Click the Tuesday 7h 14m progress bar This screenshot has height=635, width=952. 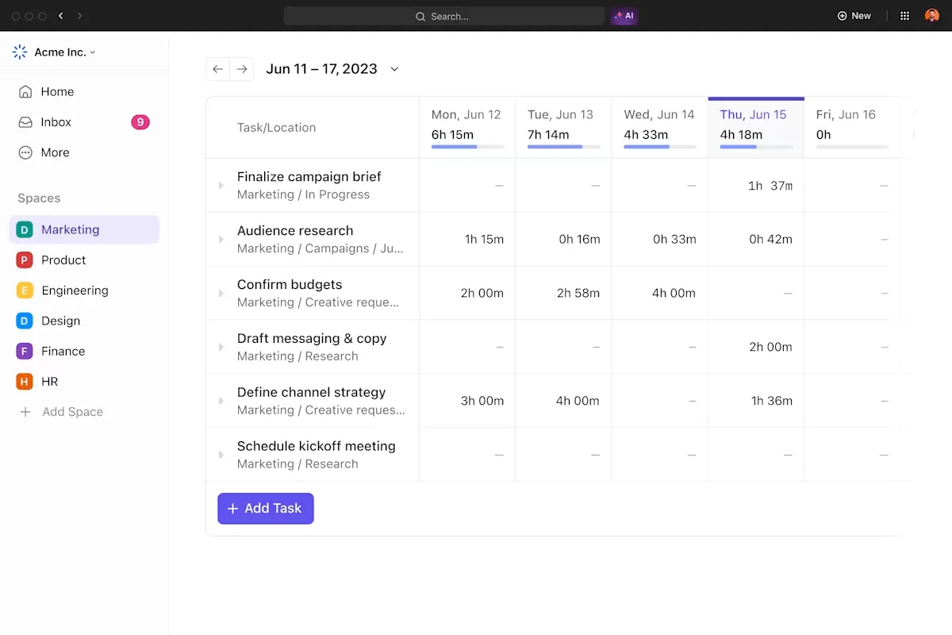coord(563,147)
